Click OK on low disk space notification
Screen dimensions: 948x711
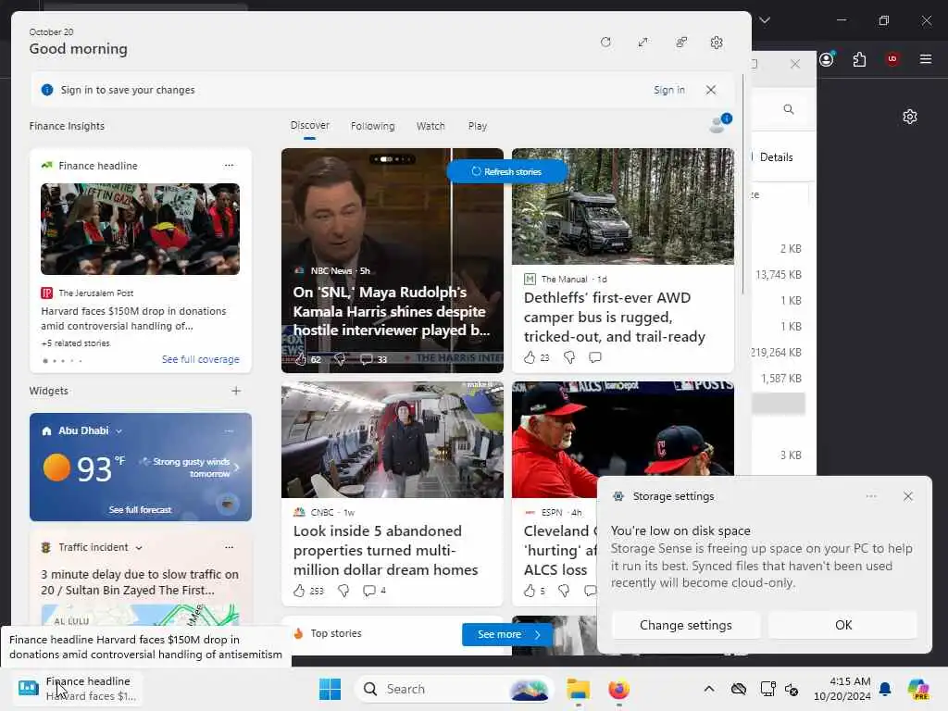tap(842, 625)
